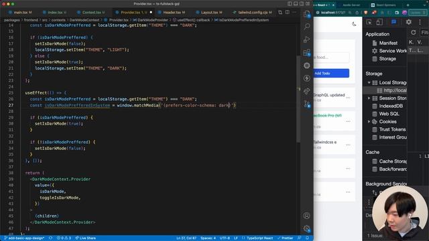
Task: Open options menu for MacBook Pro todo
Action: (348, 121)
